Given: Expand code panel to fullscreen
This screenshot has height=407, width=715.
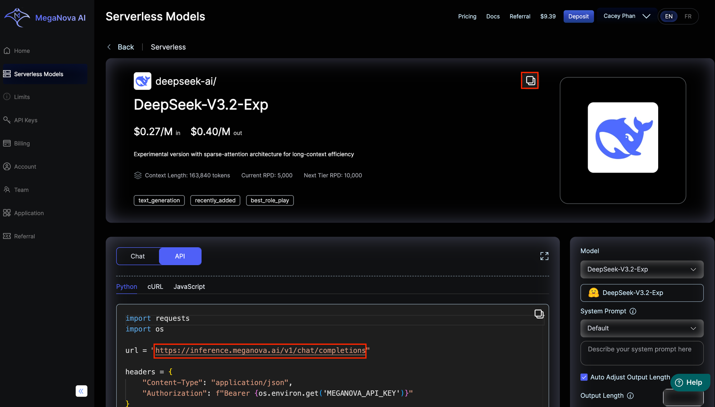Looking at the screenshot, I should tap(544, 256).
